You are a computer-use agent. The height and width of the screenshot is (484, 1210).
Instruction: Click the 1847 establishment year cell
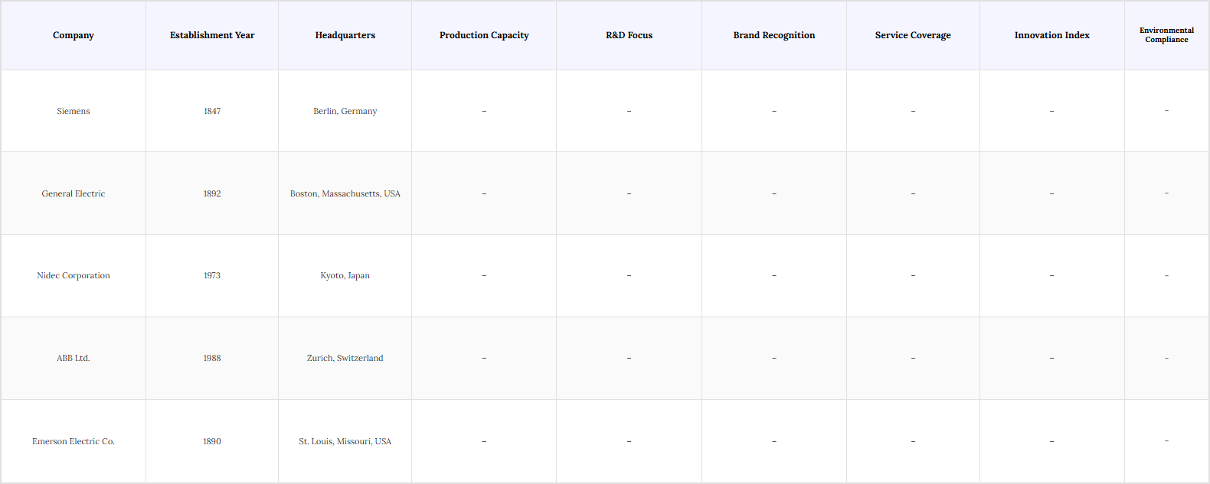[x=212, y=111]
